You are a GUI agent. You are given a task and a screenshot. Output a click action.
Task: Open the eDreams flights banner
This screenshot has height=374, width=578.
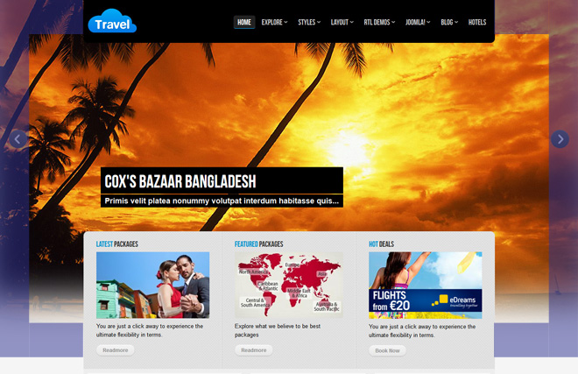(x=425, y=286)
